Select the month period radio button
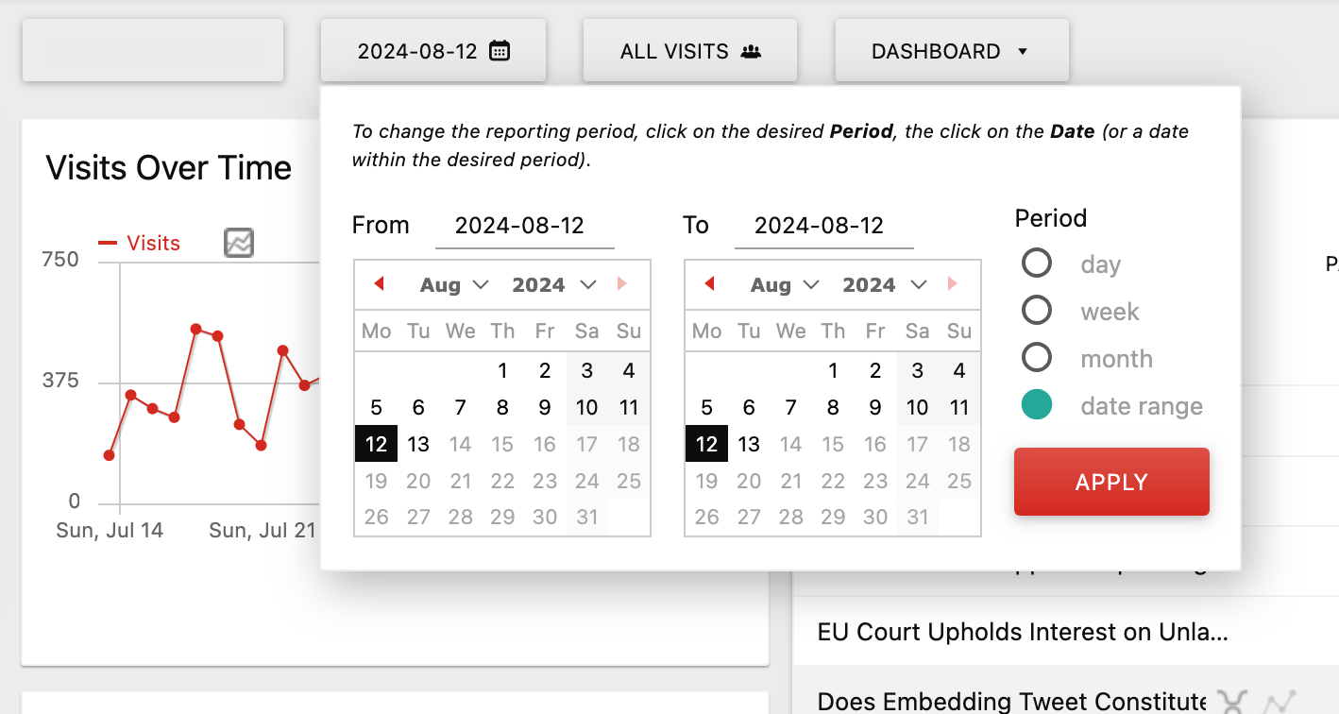Viewport: 1339px width, 714px height. click(x=1037, y=358)
